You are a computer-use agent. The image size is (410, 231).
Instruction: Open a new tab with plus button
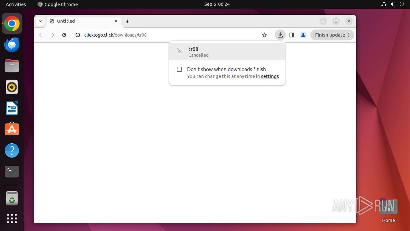[127, 21]
